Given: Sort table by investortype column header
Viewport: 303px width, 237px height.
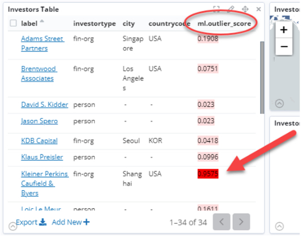Looking at the screenshot, I should [x=94, y=24].
